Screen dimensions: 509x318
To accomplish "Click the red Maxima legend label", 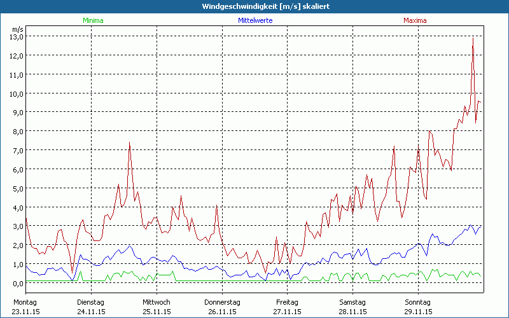I will click(x=415, y=20).
